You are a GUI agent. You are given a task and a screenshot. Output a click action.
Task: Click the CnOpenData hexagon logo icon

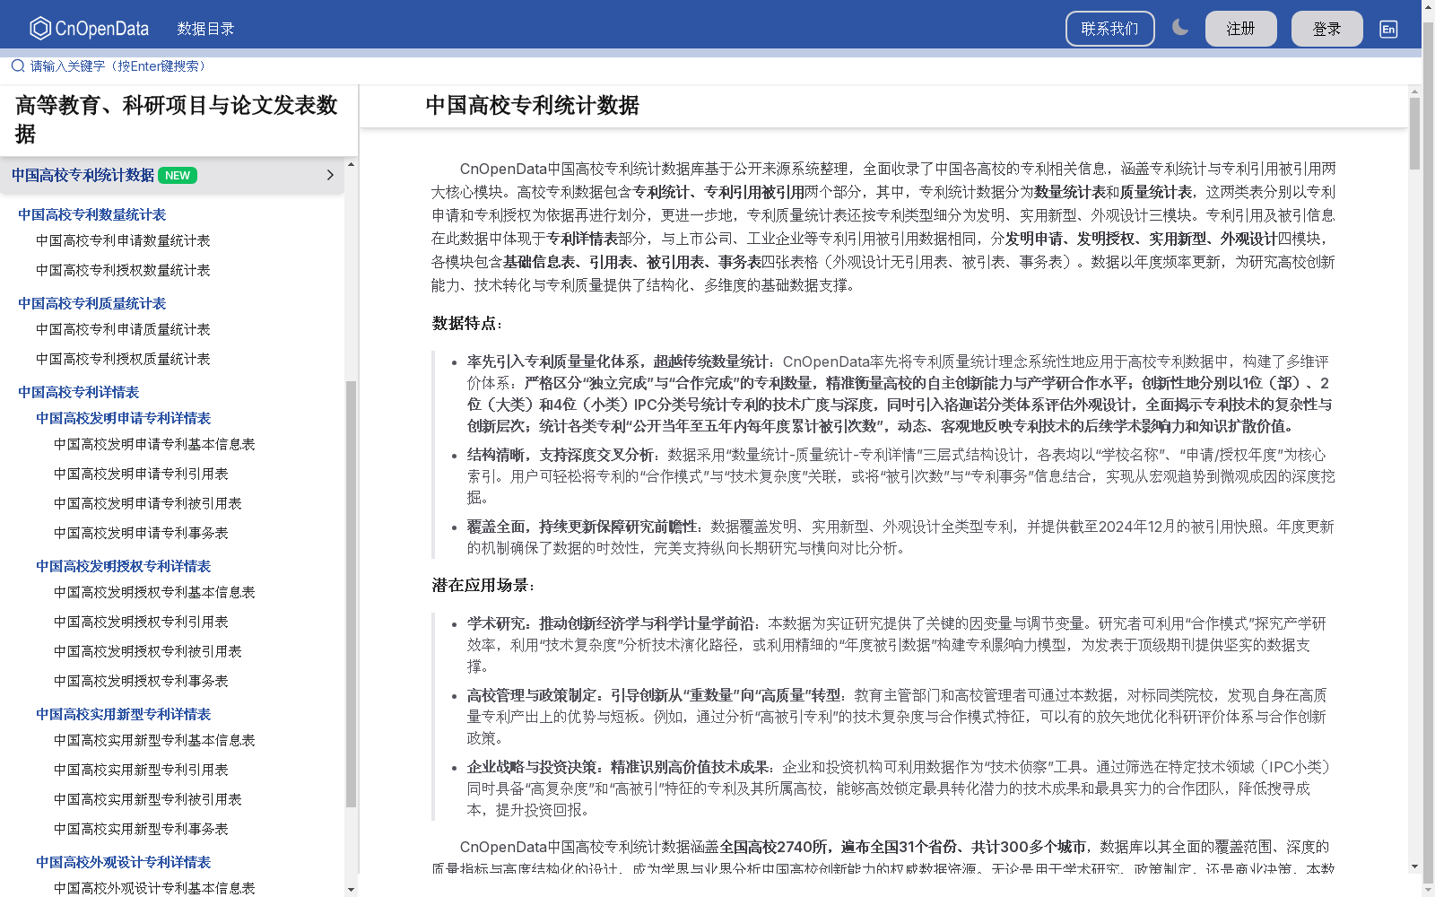pyautogui.click(x=40, y=29)
